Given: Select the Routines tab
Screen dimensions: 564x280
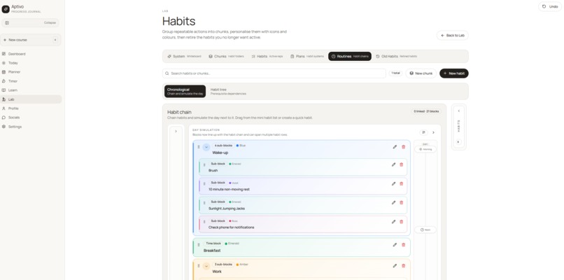Looking at the screenshot, I should (x=350, y=57).
